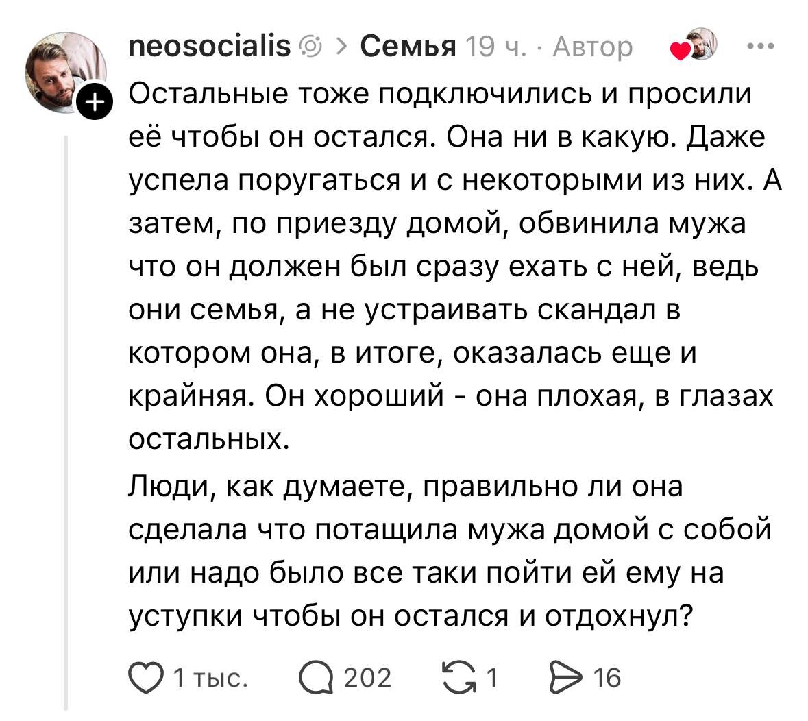Open the Семья topic page
This screenshot has width=808, height=721.
[409, 45]
